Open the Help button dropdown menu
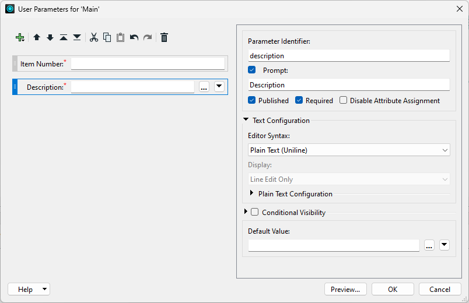469x303 pixels. (45, 289)
